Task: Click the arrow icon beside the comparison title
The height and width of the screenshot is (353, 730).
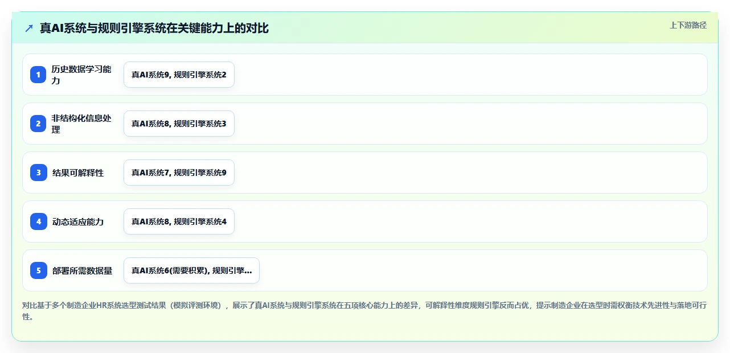Action: coord(29,28)
